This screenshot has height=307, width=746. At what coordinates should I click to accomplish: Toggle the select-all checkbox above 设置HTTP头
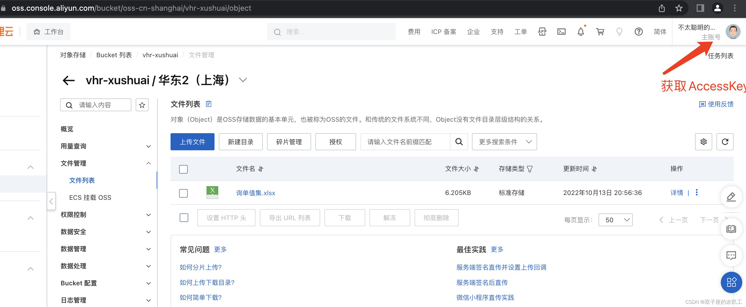tap(184, 217)
